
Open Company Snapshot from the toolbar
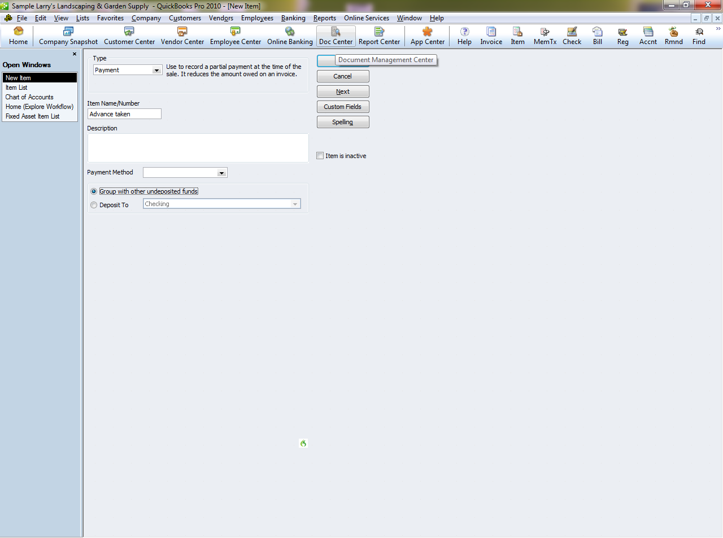68,36
